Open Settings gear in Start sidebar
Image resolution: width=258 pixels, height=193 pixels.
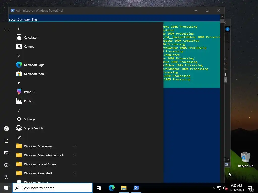pyautogui.click(x=6, y=165)
